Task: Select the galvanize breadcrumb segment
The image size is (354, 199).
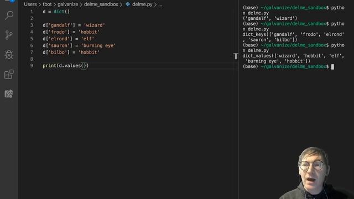Action: tap(67, 4)
